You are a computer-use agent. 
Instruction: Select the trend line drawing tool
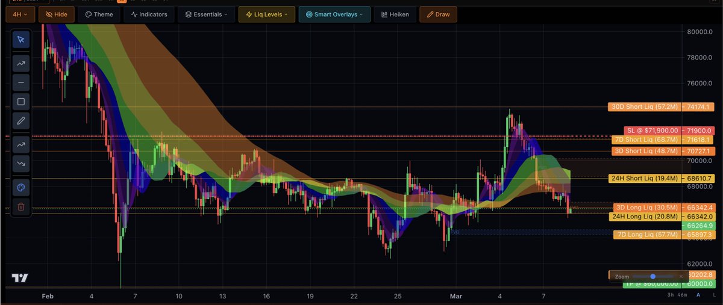[21, 63]
